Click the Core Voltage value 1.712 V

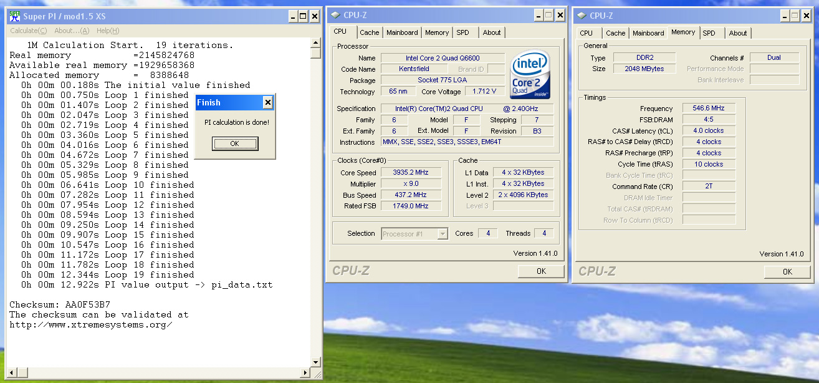(x=485, y=92)
